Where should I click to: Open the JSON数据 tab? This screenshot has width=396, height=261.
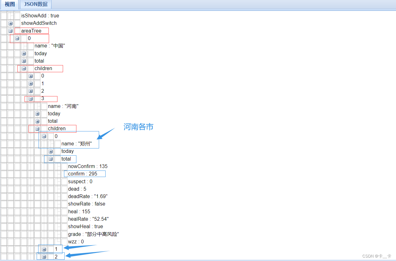(36, 4)
